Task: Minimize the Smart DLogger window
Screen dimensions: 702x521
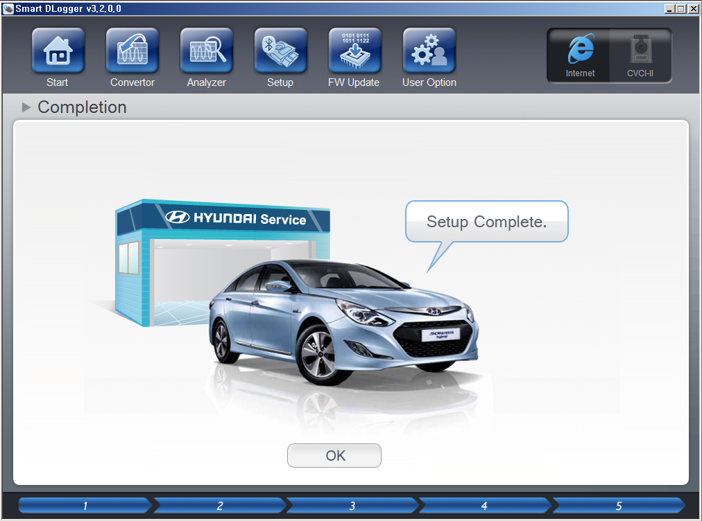Action: click(x=669, y=8)
